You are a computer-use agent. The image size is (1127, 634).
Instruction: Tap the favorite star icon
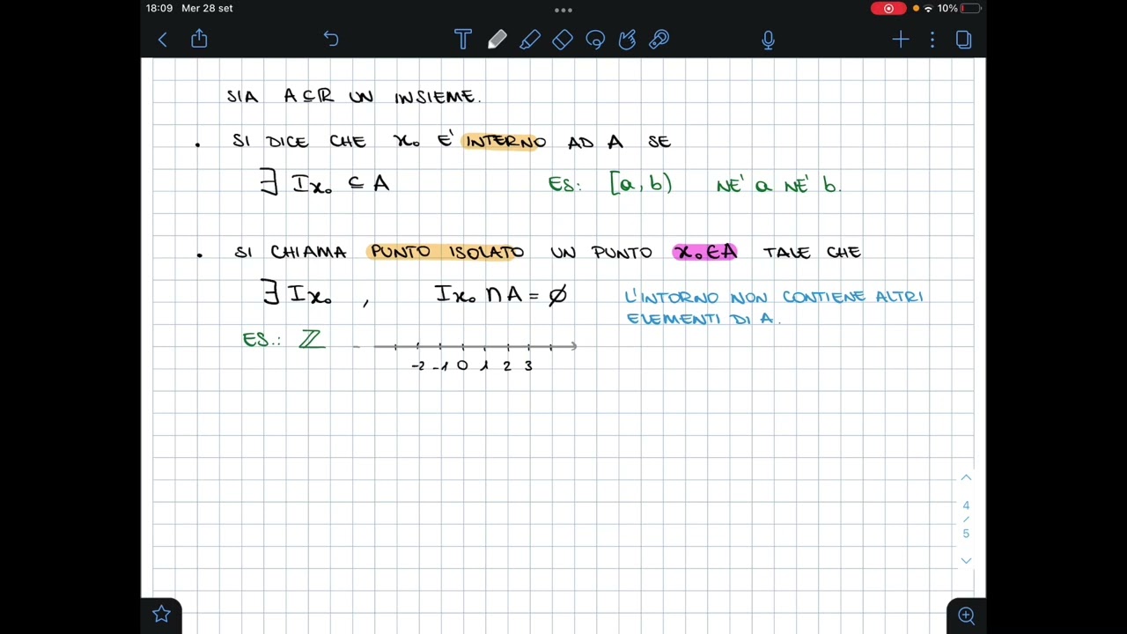click(161, 615)
